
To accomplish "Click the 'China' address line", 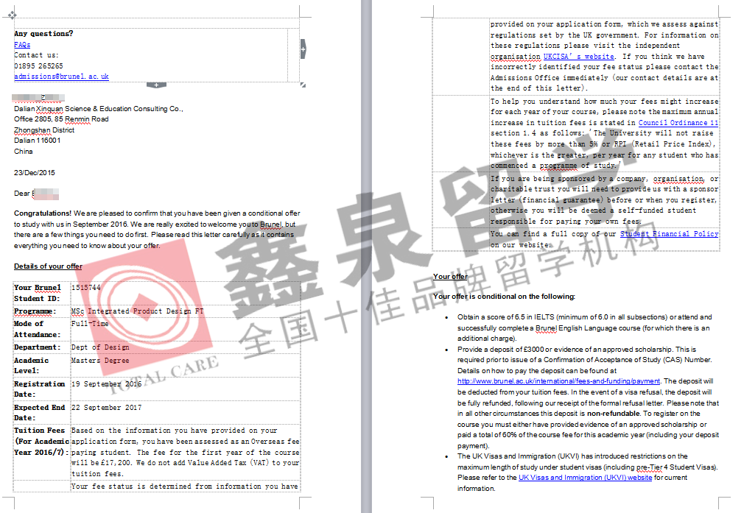I will [24, 151].
